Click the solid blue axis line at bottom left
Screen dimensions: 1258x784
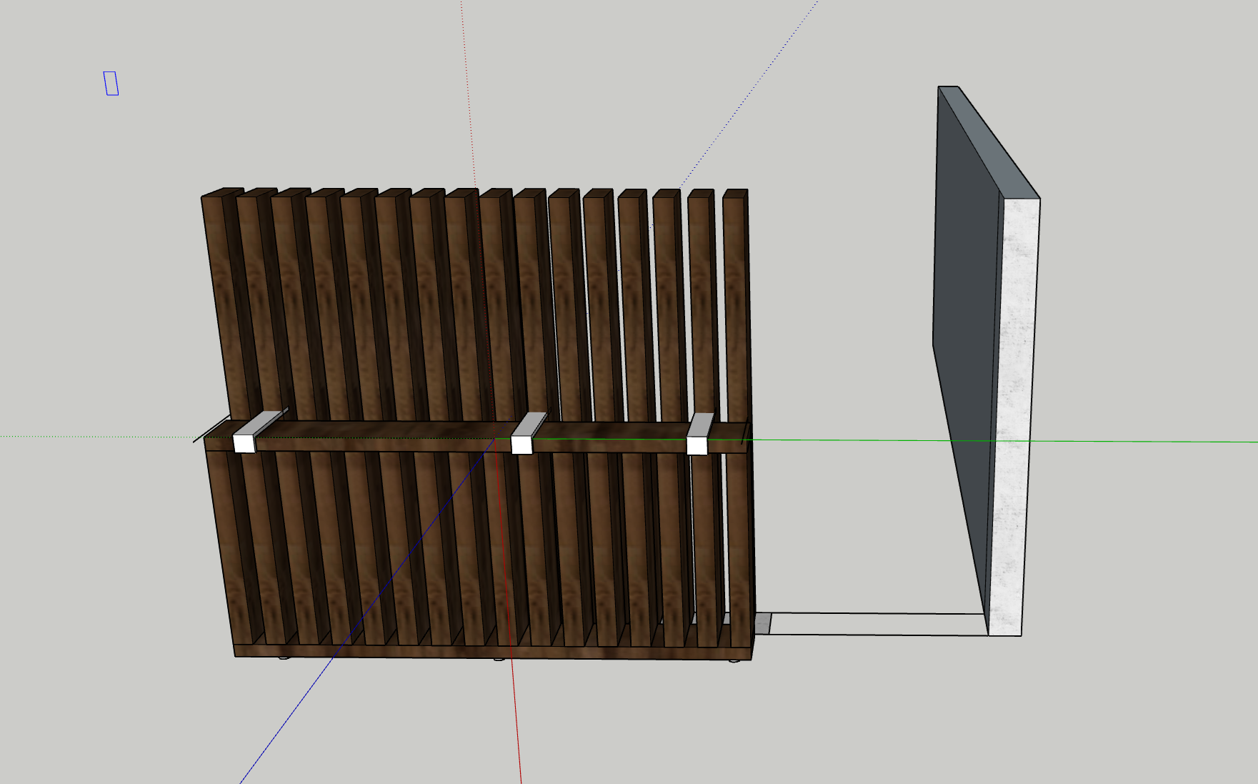point(286,722)
